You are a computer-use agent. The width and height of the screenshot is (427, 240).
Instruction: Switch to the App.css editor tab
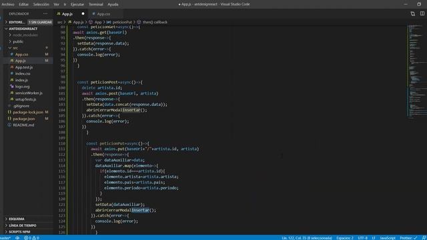(103, 14)
